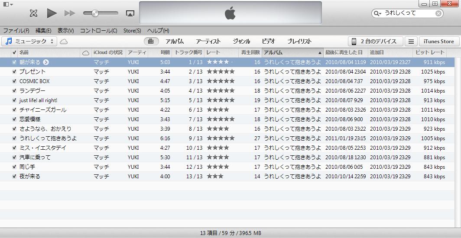
Task: Sort by the レート column header
Action: (x=221, y=52)
